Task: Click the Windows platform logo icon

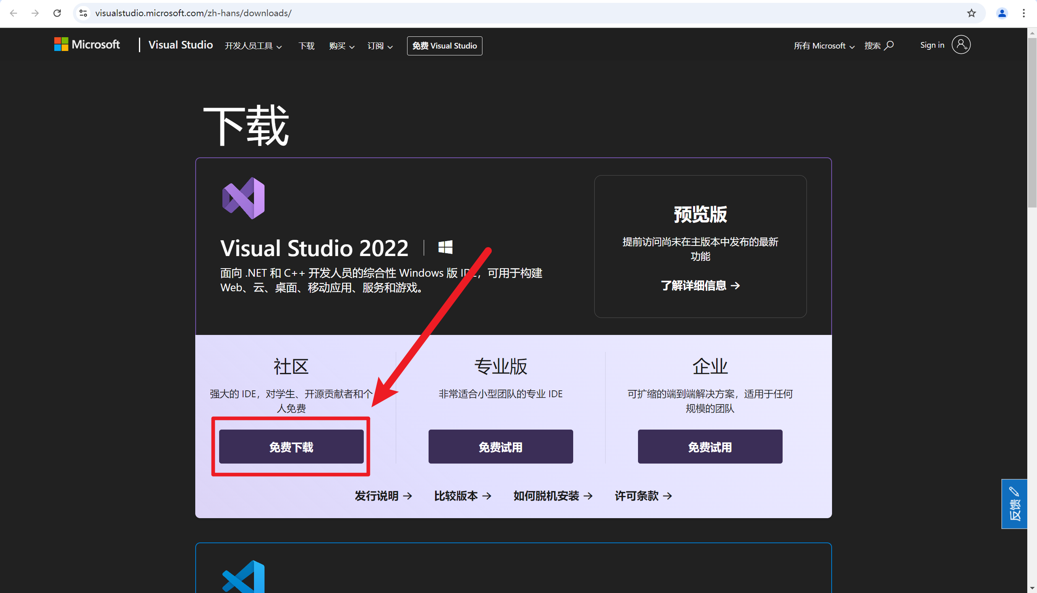Action: pos(445,247)
